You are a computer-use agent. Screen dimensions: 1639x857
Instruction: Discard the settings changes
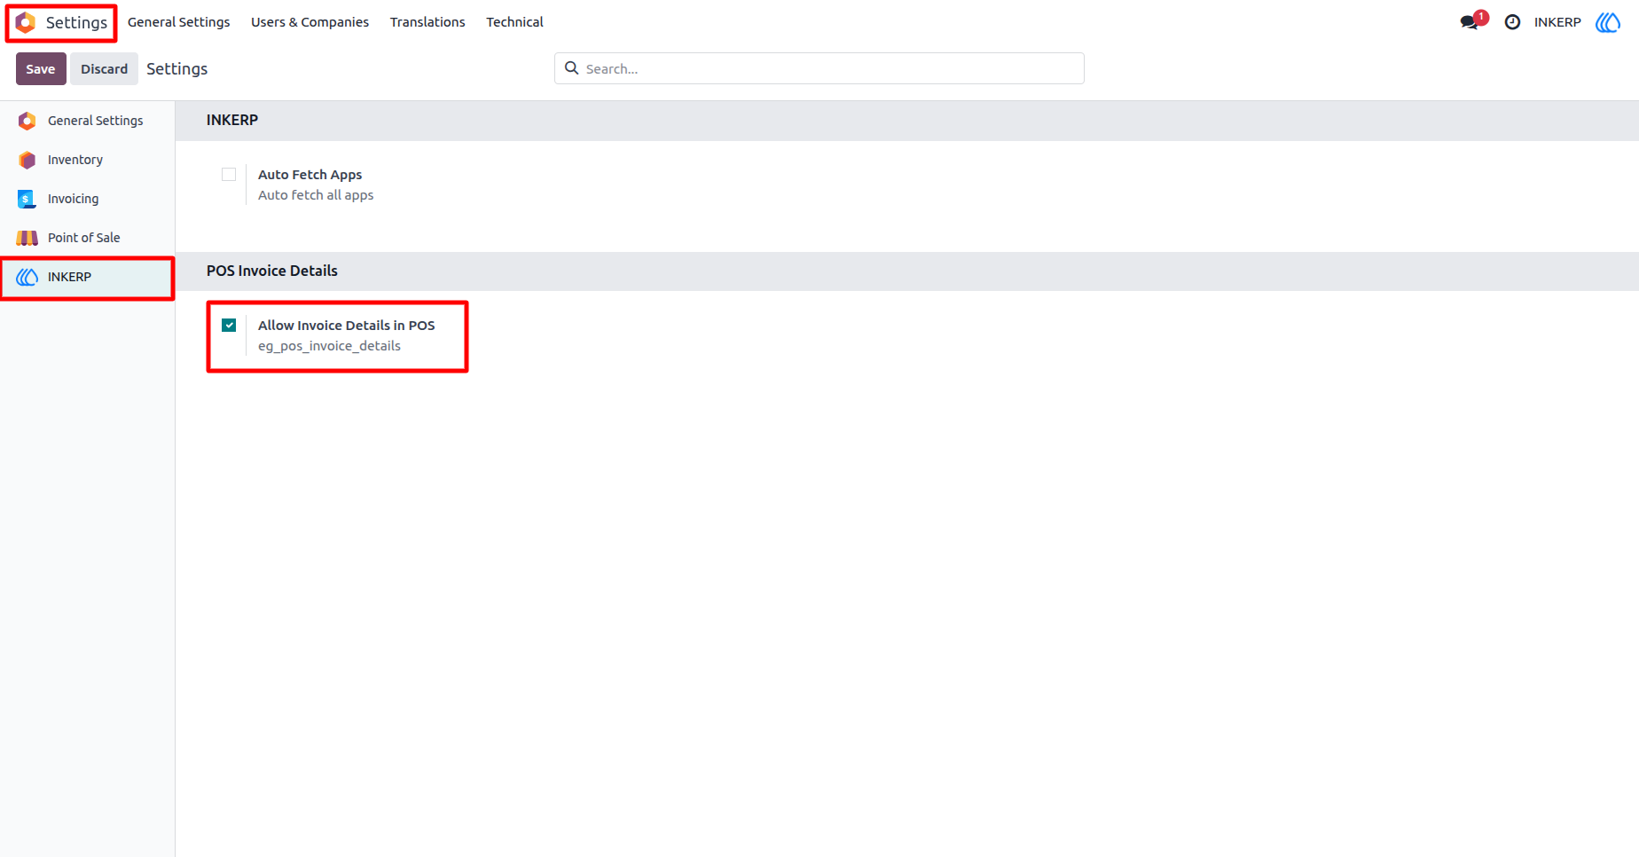pos(105,69)
